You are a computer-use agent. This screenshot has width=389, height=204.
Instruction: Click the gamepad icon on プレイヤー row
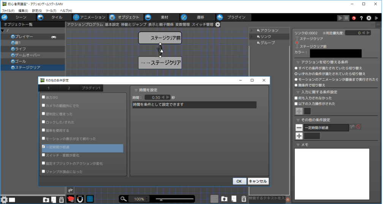pos(54,37)
